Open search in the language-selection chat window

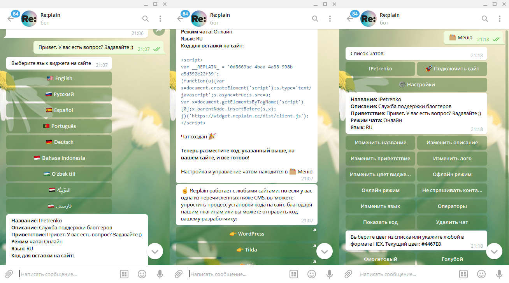(146, 19)
